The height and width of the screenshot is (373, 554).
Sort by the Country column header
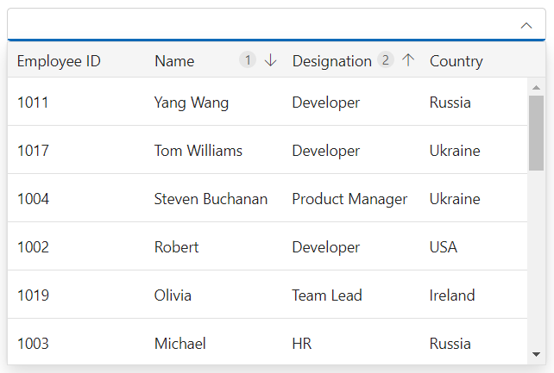coord(456,61)
